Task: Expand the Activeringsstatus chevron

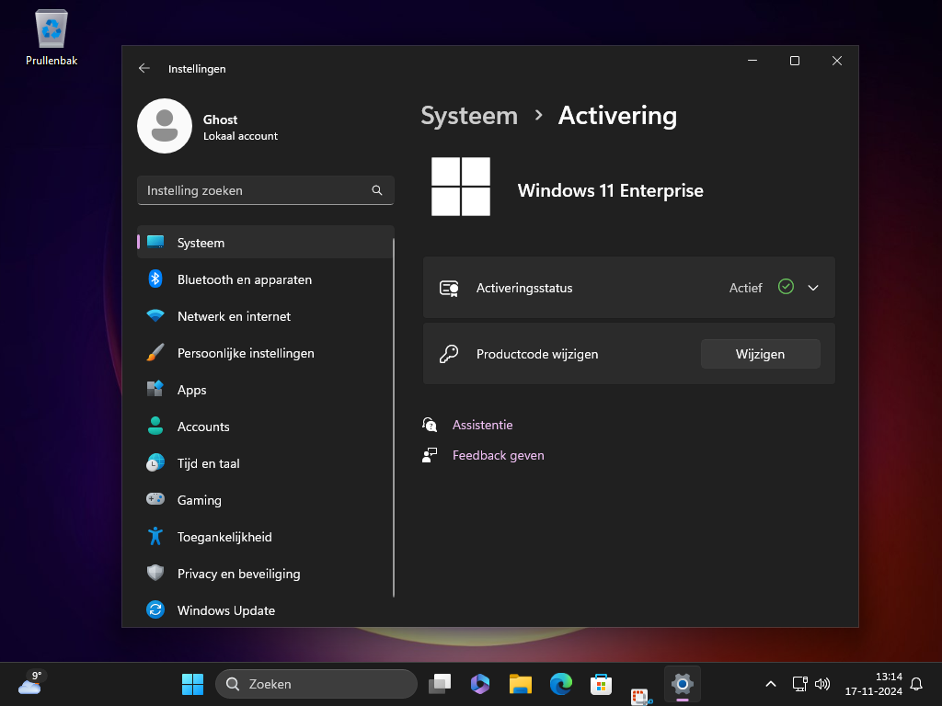Action: point(813,288)
